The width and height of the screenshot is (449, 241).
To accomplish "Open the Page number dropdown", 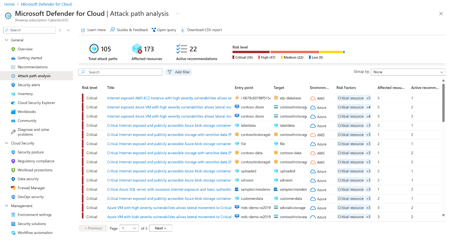I will pyautogui.click(x=129, y=228).
